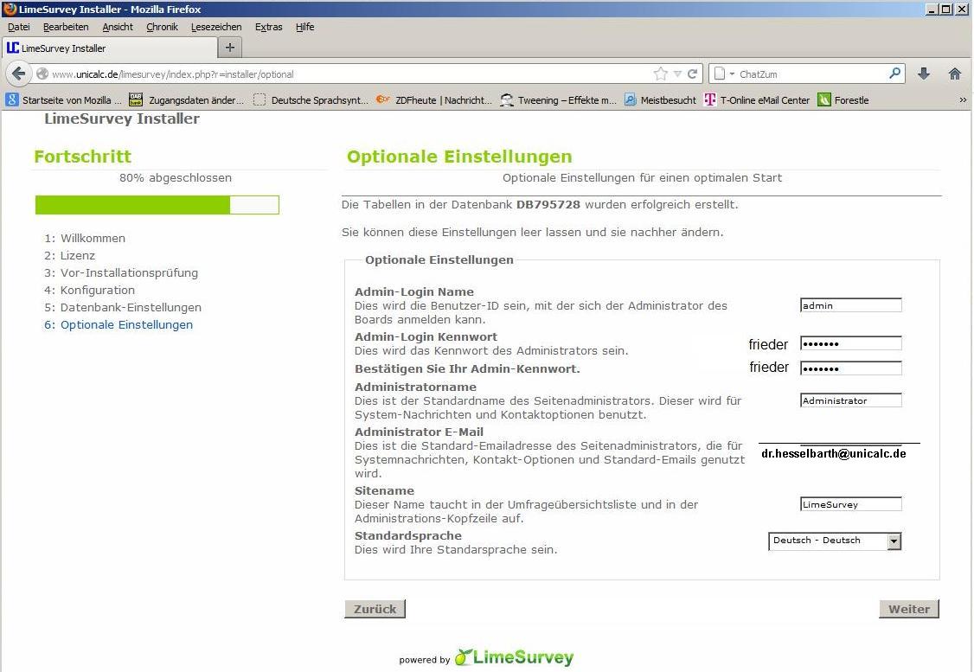Open the ZDFheute bookmark
This screenshot has width=974, height=672.
point(434,100)
